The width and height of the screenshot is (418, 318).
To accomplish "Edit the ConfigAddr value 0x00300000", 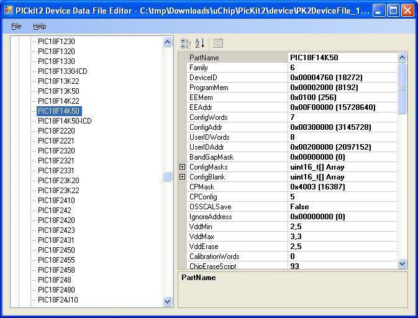I will [x=343, y=127].
